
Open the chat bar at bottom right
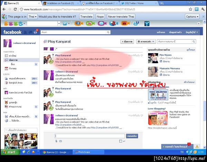pos(177,147)
